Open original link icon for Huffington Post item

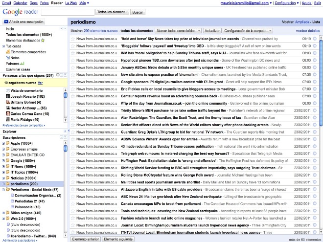[x=315, y=161]
